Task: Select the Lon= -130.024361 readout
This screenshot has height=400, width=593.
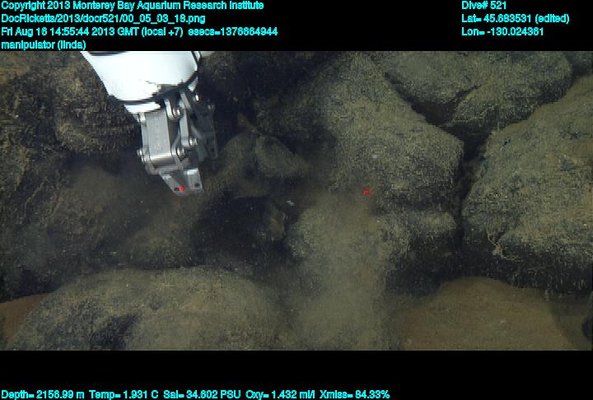Action: point(502,31)
